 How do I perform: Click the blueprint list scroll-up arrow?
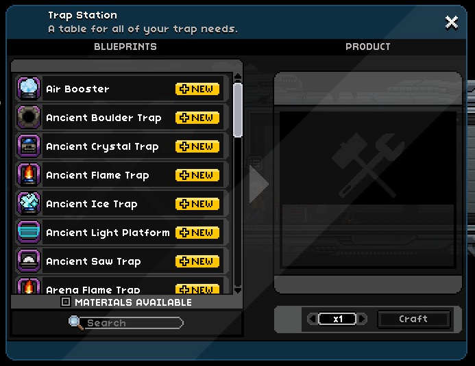coord(238,77)
